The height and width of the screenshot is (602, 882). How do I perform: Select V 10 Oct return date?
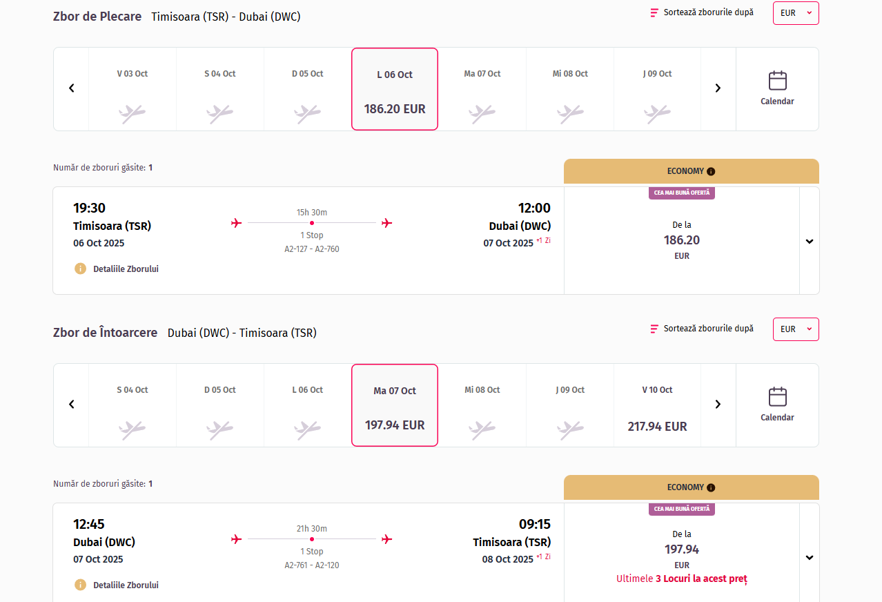pyautogui.click(x=657, y=405)
